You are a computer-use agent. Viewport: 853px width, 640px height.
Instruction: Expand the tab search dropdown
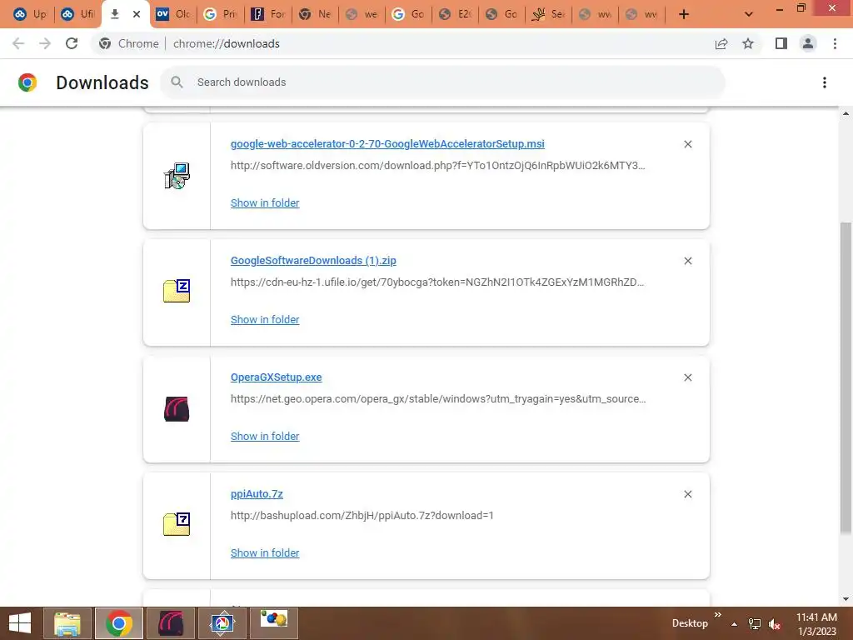(749, 14)
